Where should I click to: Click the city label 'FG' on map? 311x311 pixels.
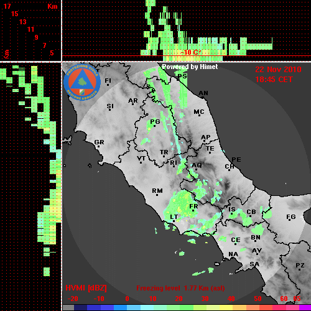click(x=291, y=217)
